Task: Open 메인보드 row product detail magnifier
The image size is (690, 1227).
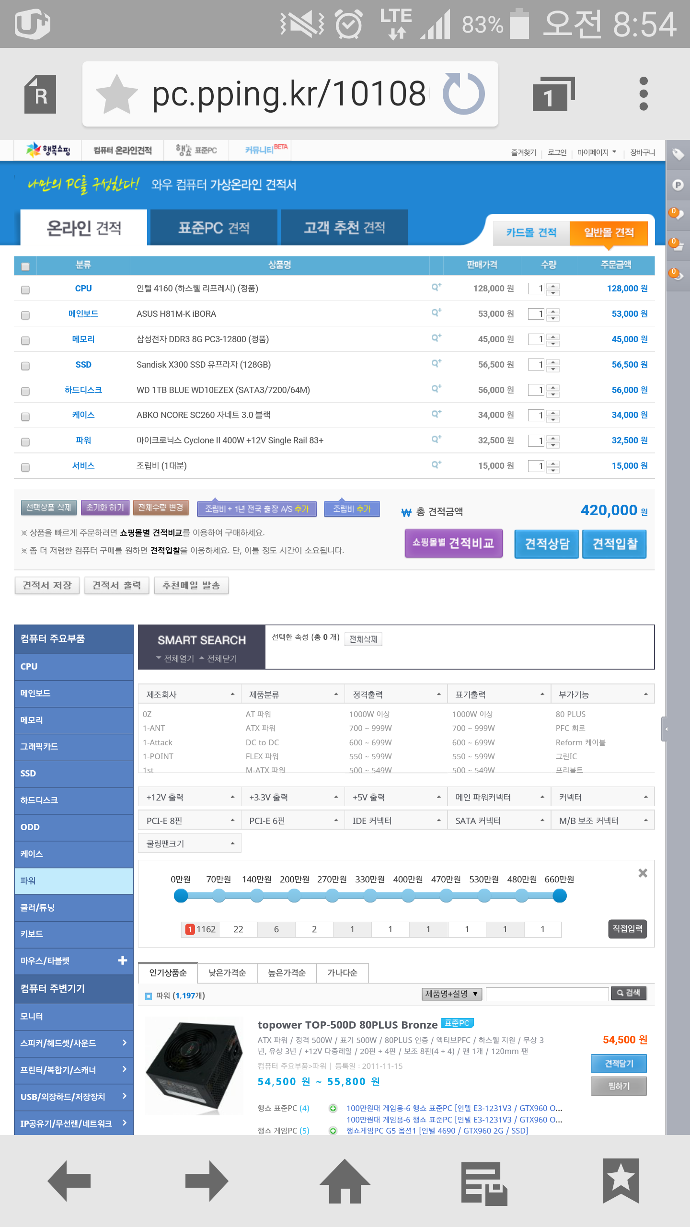Action: point(436,313)
